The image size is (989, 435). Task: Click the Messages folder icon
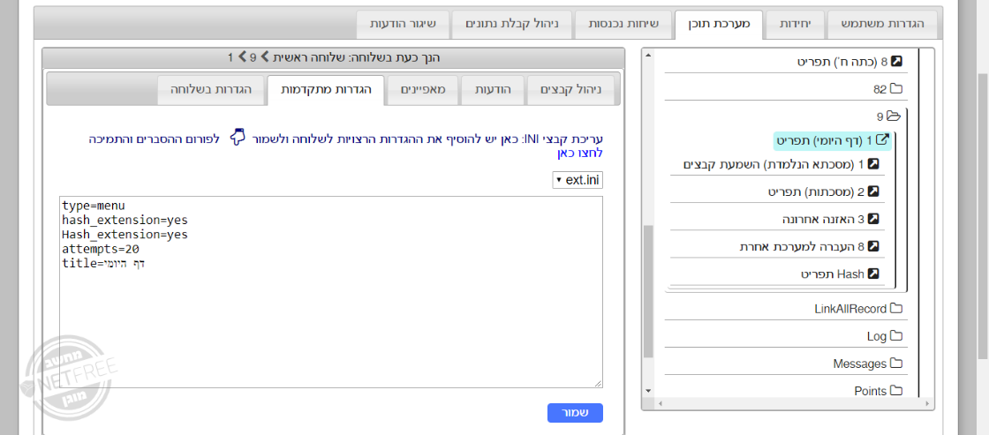pyautogui.click(x=896, y=364)
